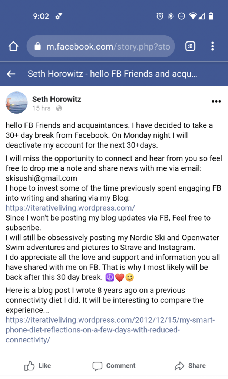Image resolution: width=228 pixels, height=379 pixels.
Task: Tap the alarm icon in status bar
Action: click(160, 16)
